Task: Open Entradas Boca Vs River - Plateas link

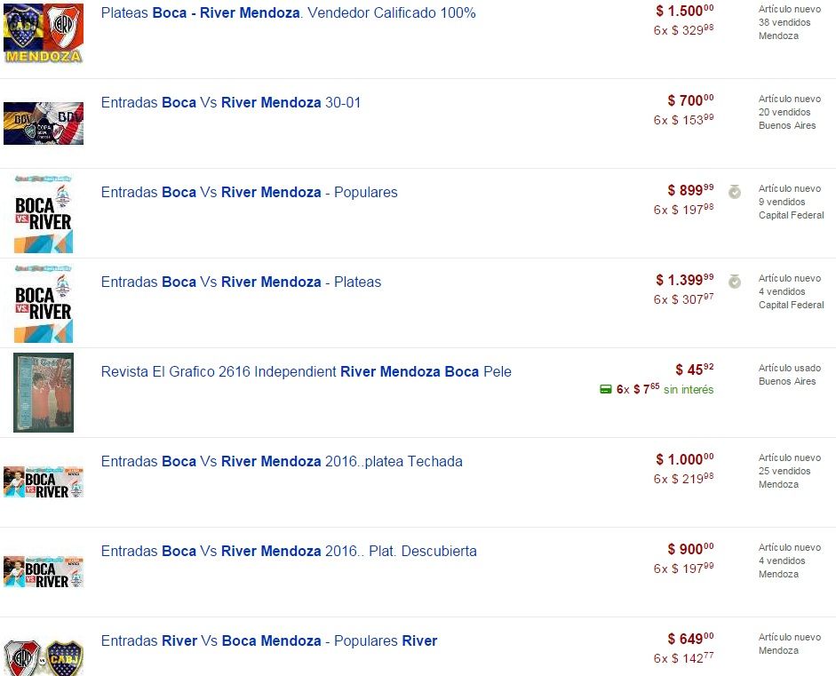Action: (241, 282)
